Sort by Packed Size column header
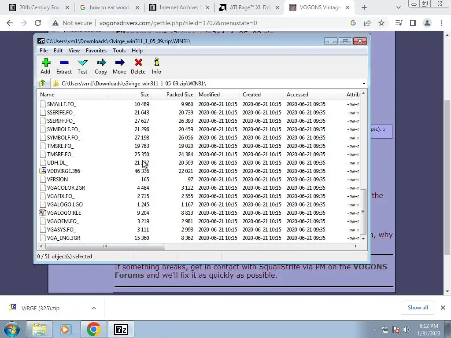 click(x=174, y=95)
